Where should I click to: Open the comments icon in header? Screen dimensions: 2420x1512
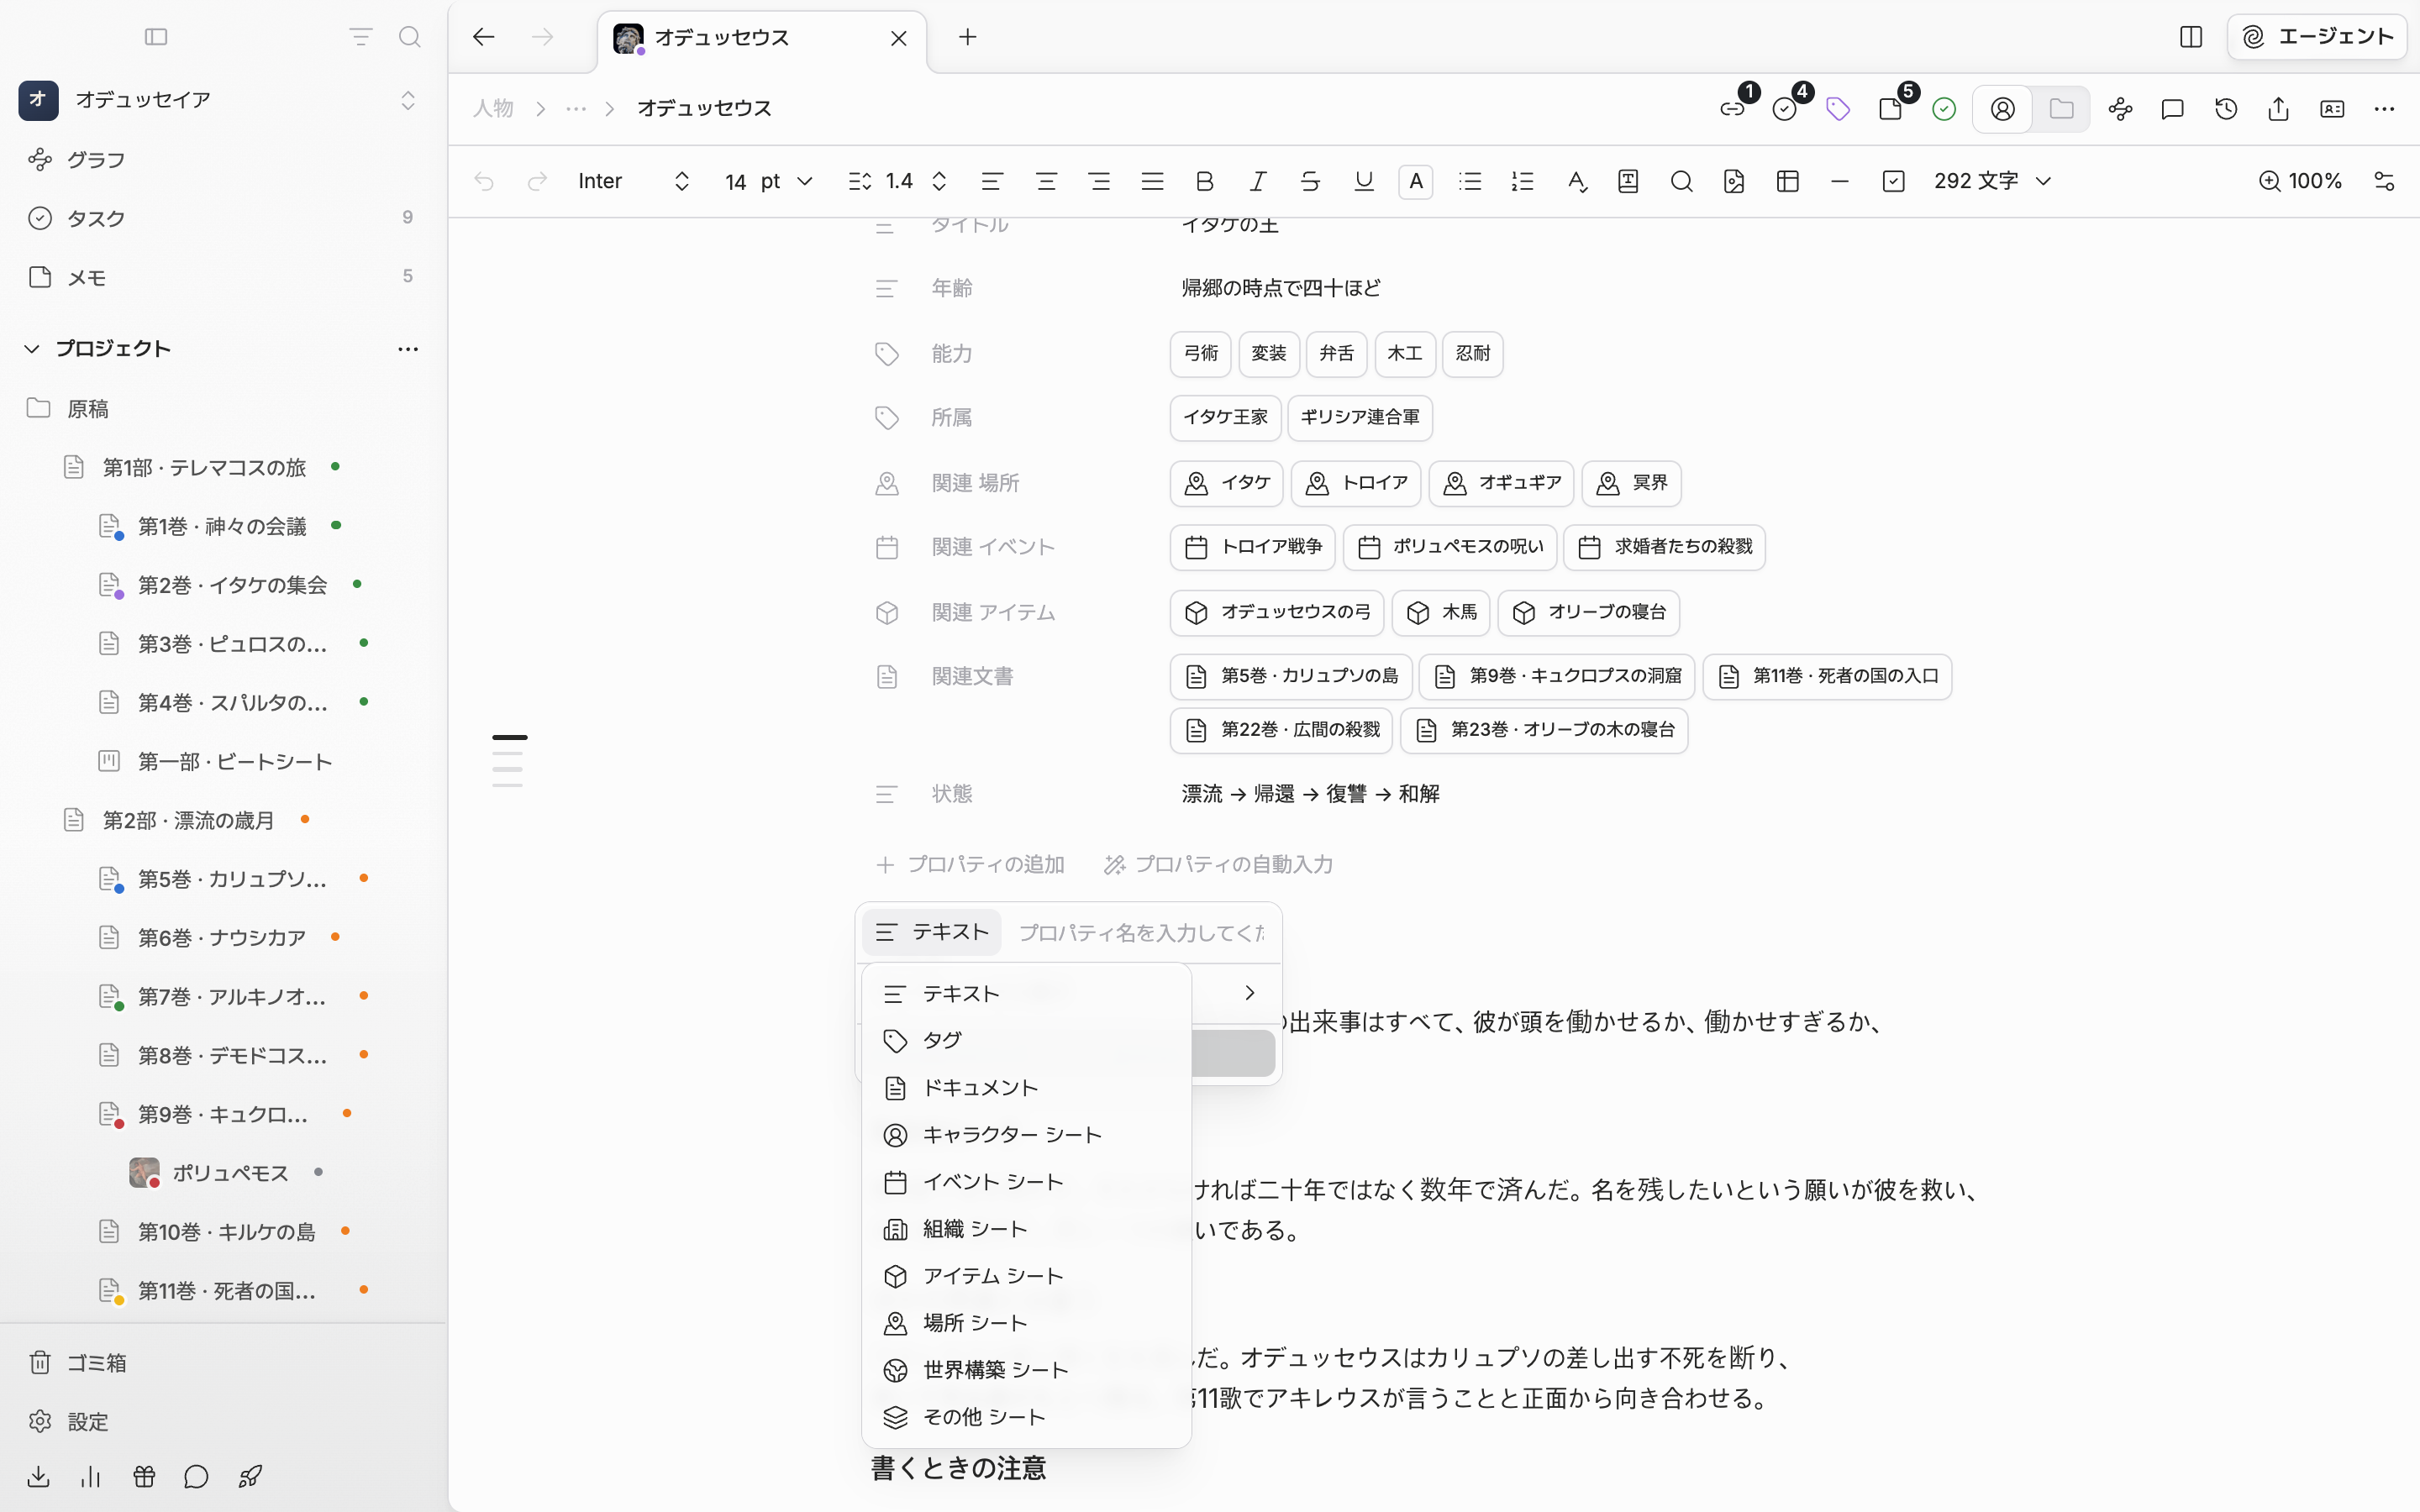click(2172, 109)
